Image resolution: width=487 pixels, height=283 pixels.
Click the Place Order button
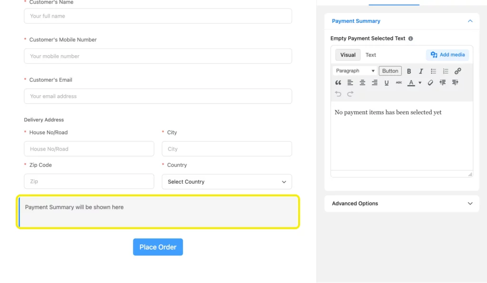click(x=158, y=247)
